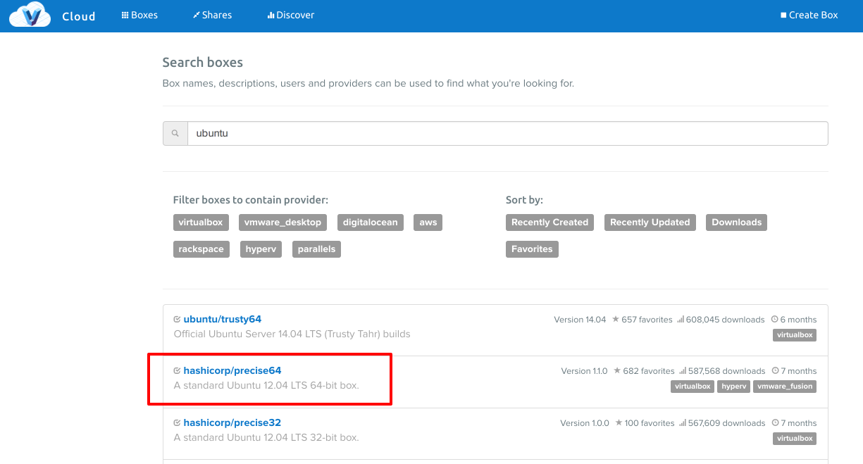
Task: Click the virtualbox tag on hashicorp/precise64 row
Action: click(693, 387)
